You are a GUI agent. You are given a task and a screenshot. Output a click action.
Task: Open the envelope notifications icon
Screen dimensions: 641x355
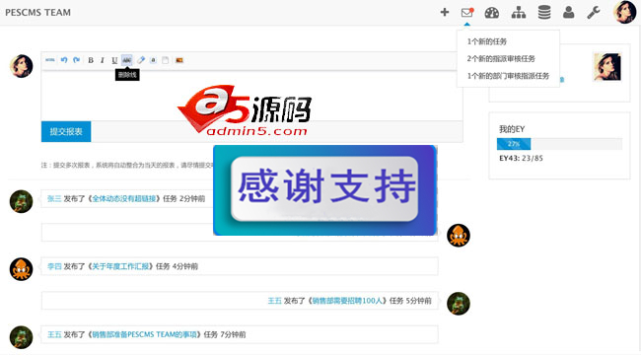[x=466, y=12]
